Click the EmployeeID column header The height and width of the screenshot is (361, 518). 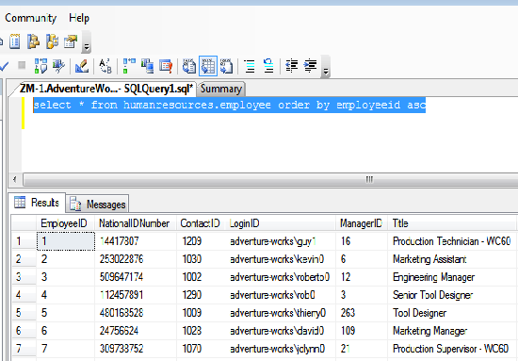pos(65,223)
